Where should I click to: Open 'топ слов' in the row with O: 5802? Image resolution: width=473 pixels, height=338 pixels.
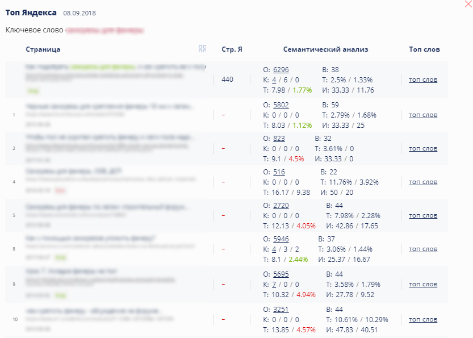[x=423, y=115]
